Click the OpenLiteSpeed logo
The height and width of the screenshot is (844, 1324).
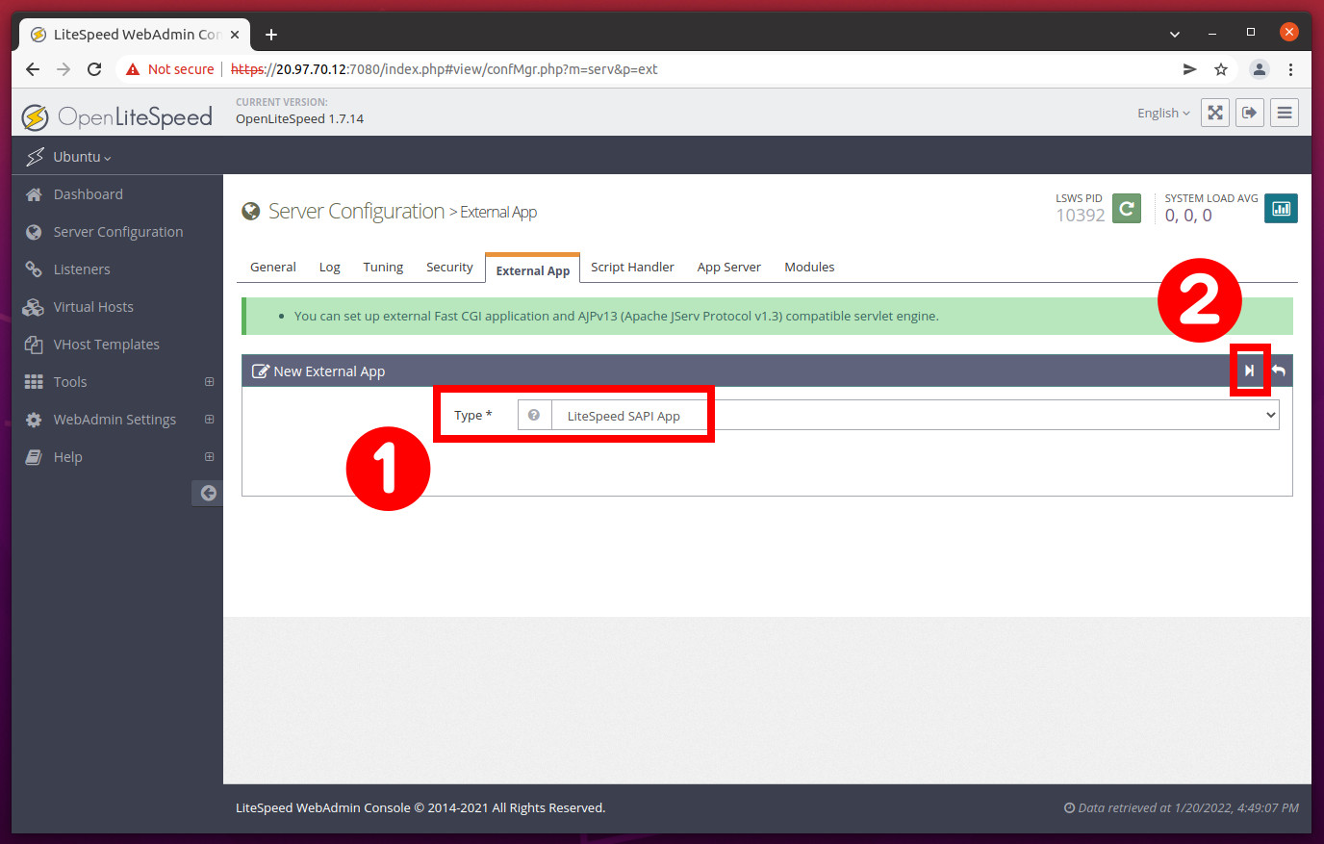117,117
